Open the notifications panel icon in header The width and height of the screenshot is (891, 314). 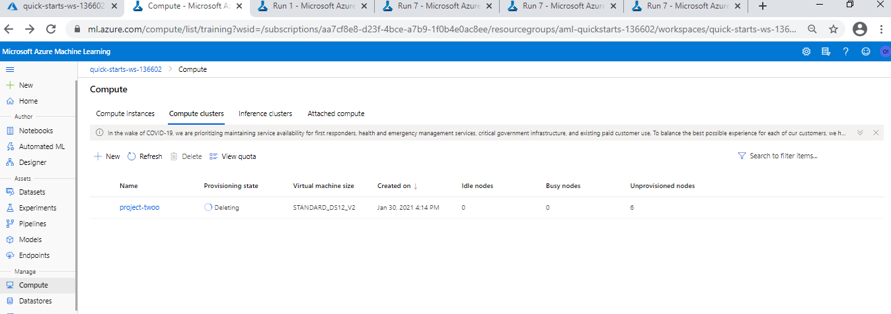(826, 51)
